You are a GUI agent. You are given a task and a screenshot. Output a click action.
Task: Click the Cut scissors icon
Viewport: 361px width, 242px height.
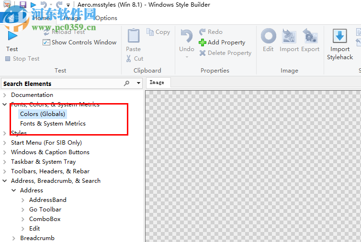[128, 59]
